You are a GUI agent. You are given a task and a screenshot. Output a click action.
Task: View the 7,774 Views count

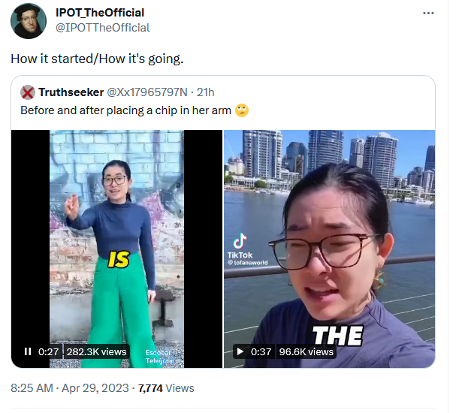[166, 388]
